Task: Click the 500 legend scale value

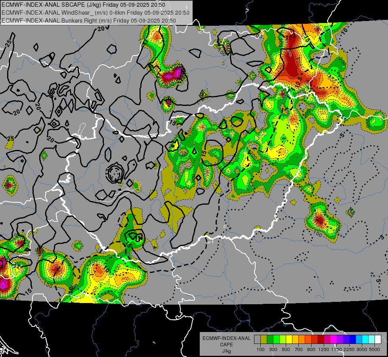Action: [286, 349]
